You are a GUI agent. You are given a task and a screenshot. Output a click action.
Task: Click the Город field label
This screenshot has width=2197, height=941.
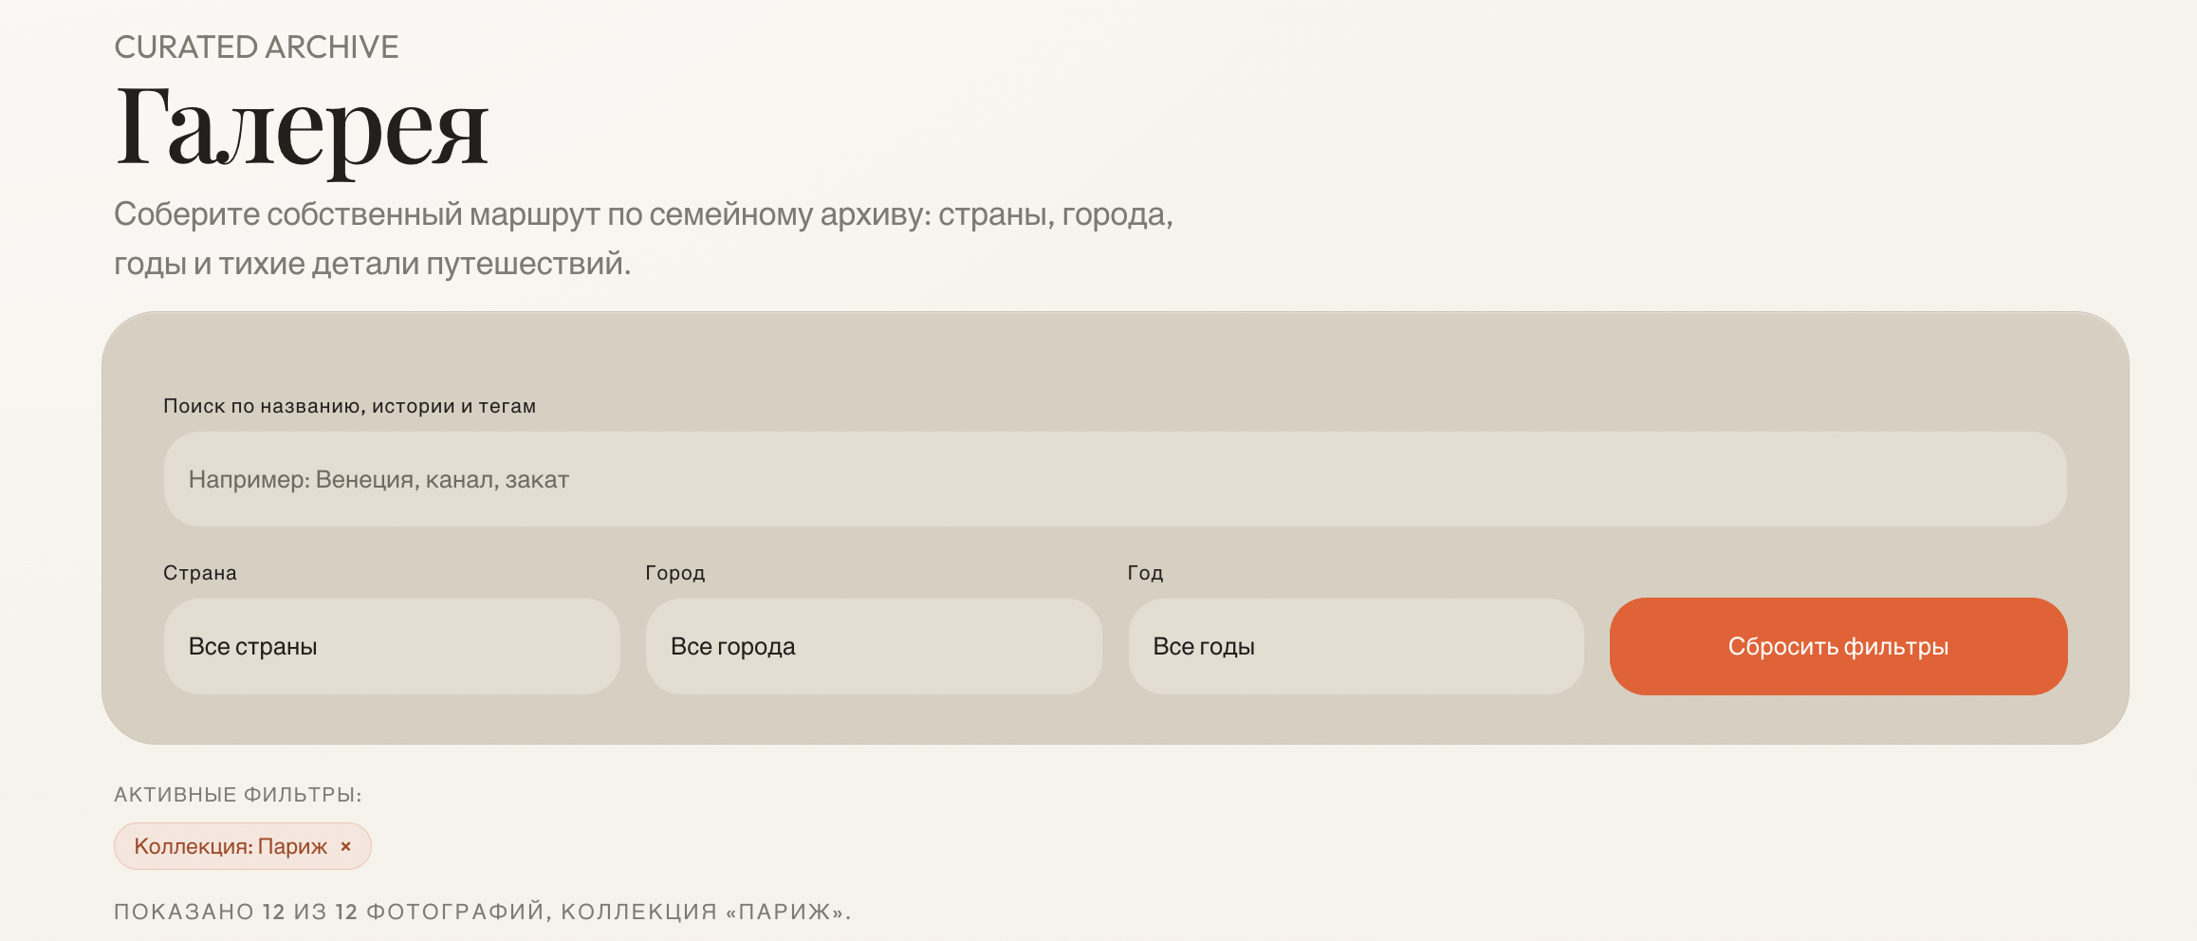[674, 573]
